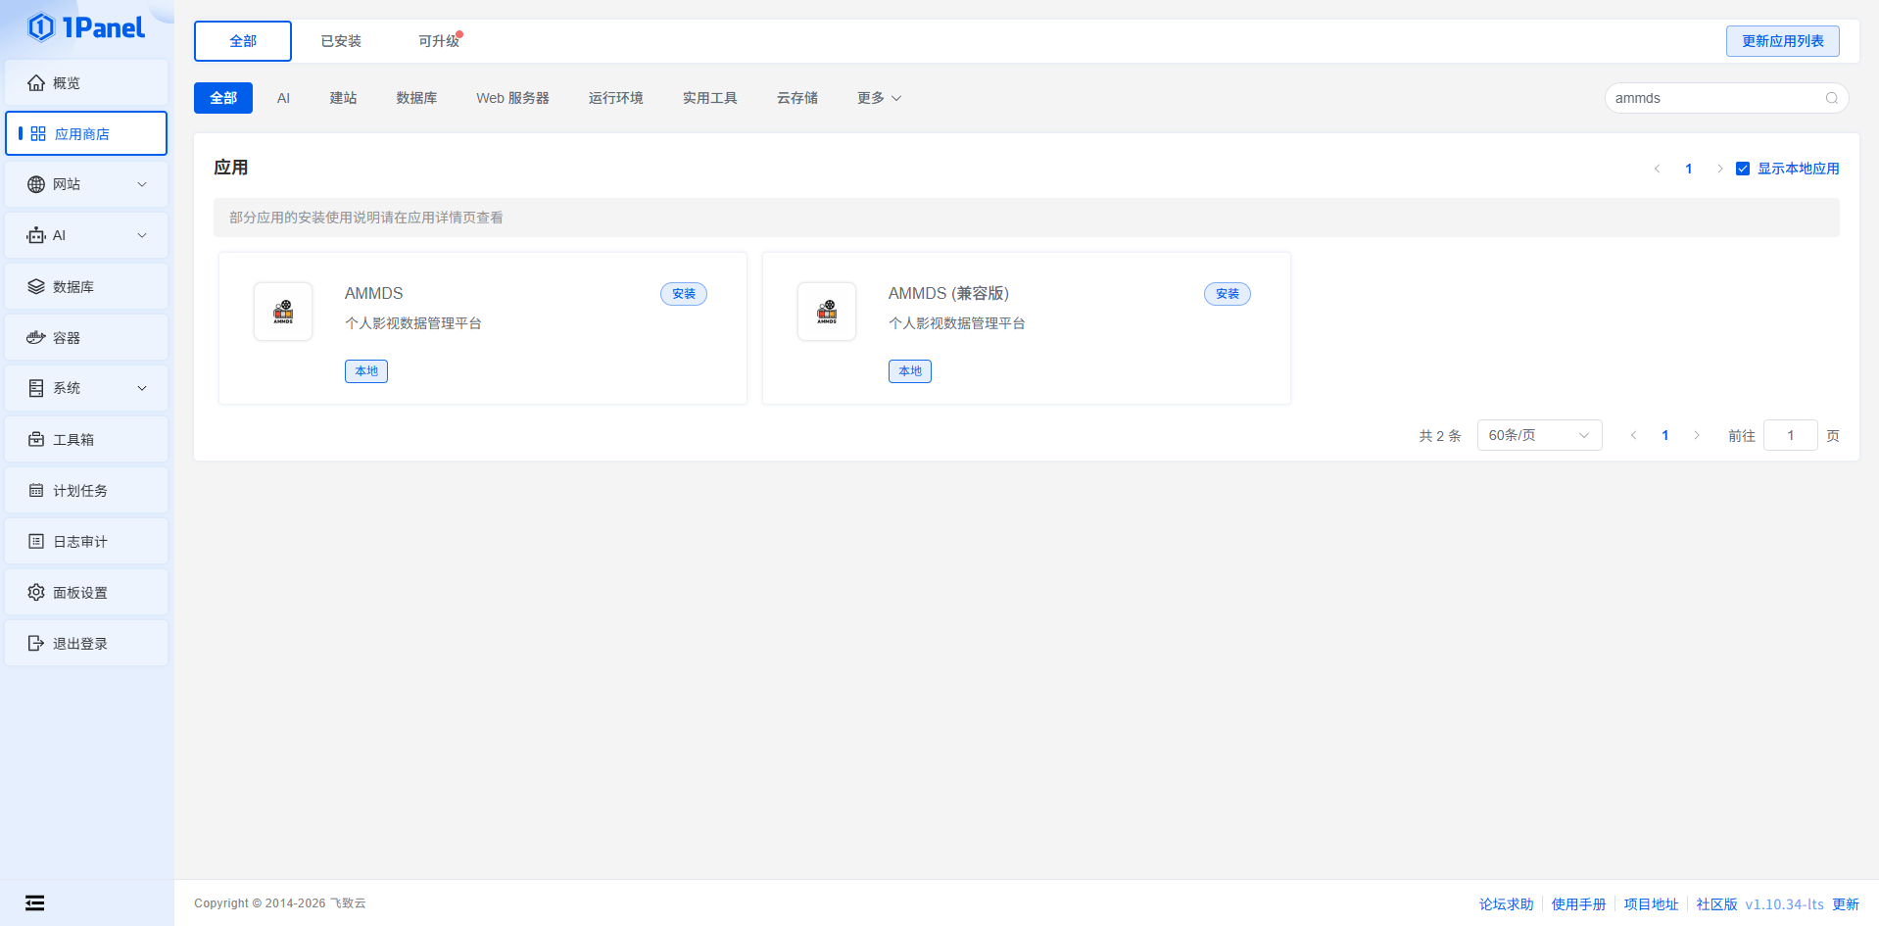Switch to the 已安装 tab
1879x926 pixels.
point(341,41)
